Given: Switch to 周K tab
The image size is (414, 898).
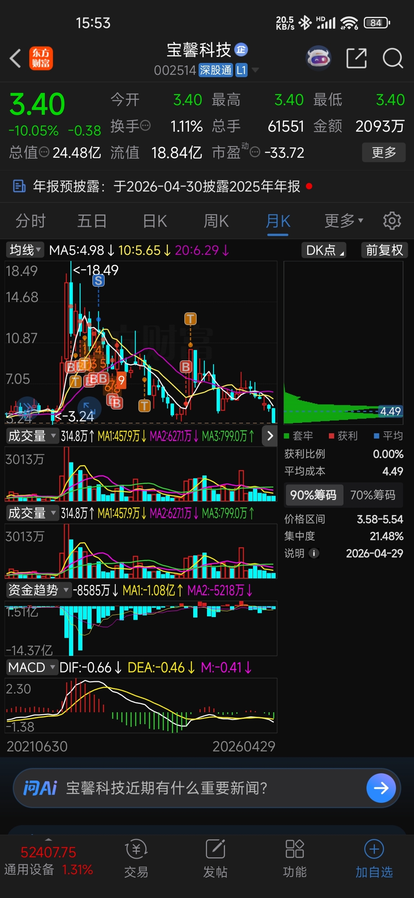Looking at the screenshot, I should pyautogui.click(x=216, y=221).
